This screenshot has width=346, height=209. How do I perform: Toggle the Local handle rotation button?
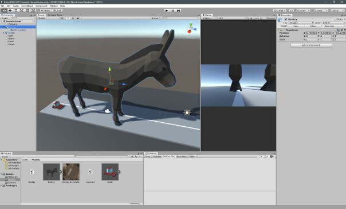click(57, 10)
